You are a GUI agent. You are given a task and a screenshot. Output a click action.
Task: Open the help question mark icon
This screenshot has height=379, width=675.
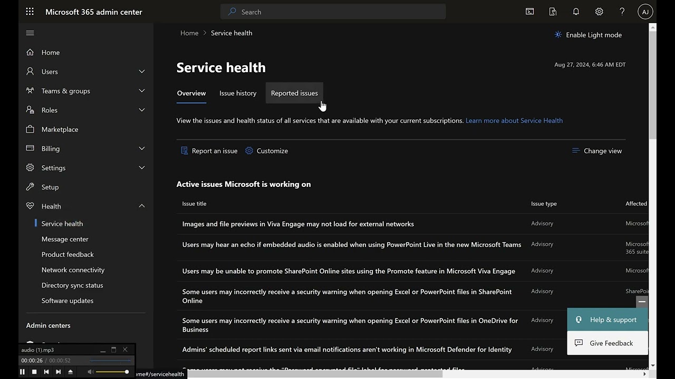622,12
